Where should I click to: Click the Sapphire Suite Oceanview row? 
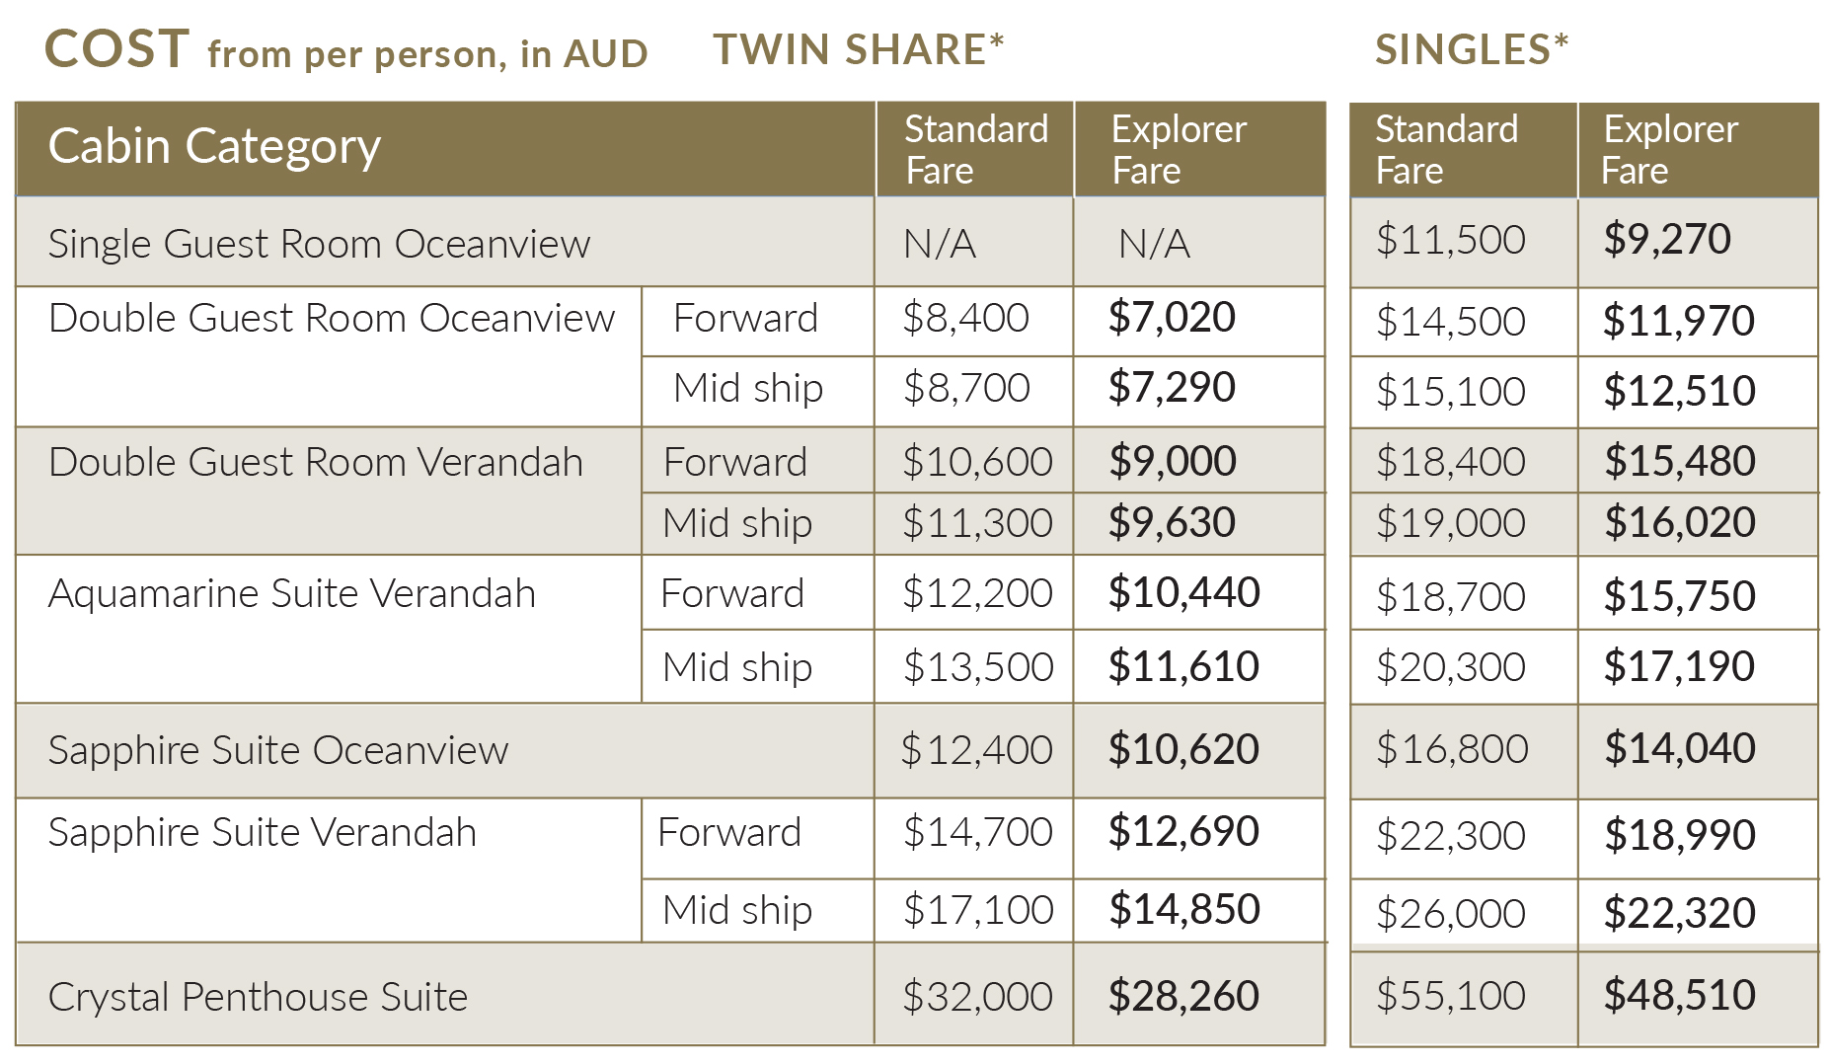(x=670, y=750)
